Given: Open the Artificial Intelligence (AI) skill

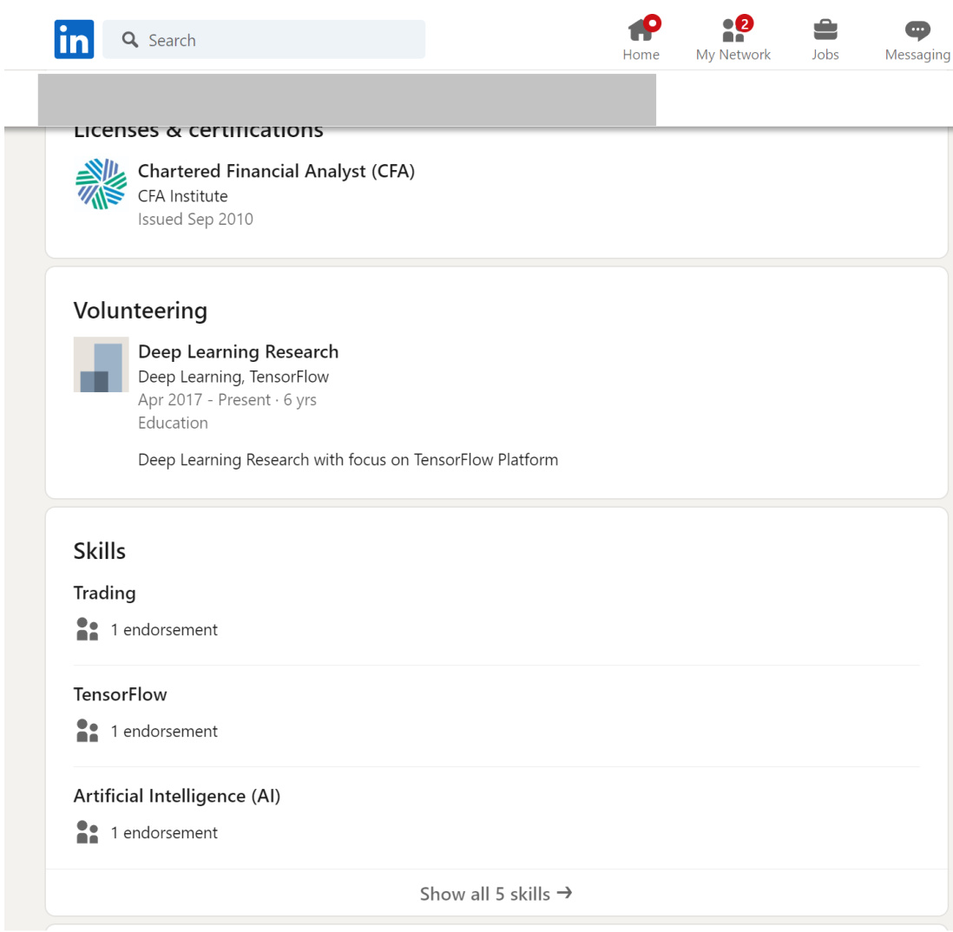Looking at the screenshot, I should pyautogui.click(x=177, y=796).
